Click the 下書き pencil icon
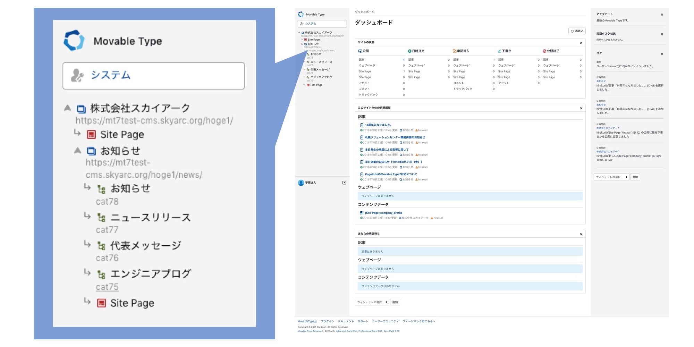 500,51
